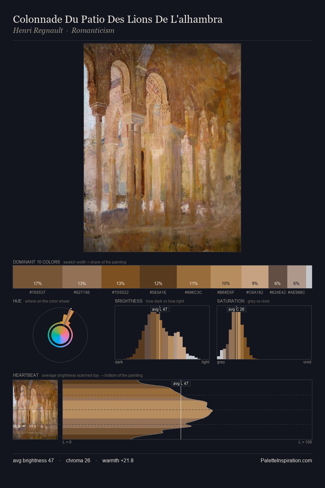Select the #765537 brown swatch

pos(38,277)
